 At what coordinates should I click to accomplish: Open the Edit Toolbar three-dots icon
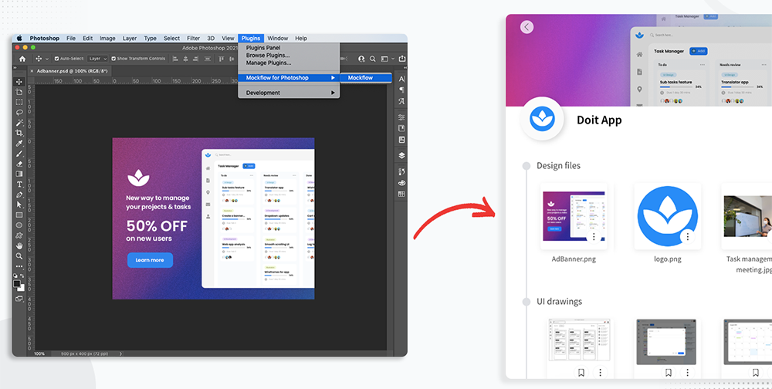[x=19, y=266]
